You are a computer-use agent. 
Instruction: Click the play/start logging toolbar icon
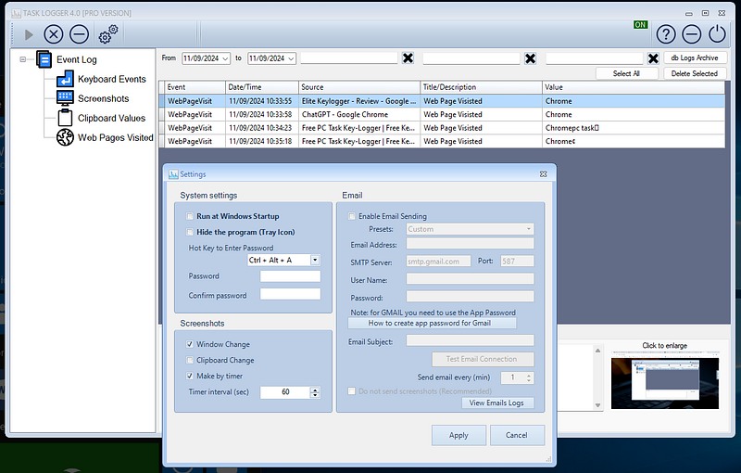[29, 34]
